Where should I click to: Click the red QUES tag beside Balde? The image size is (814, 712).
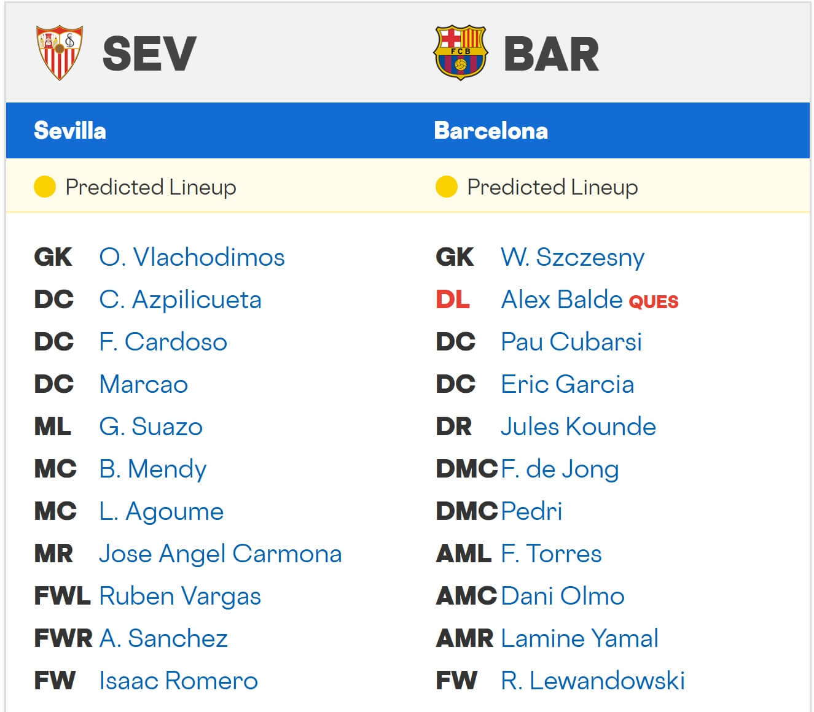point(654,301)
